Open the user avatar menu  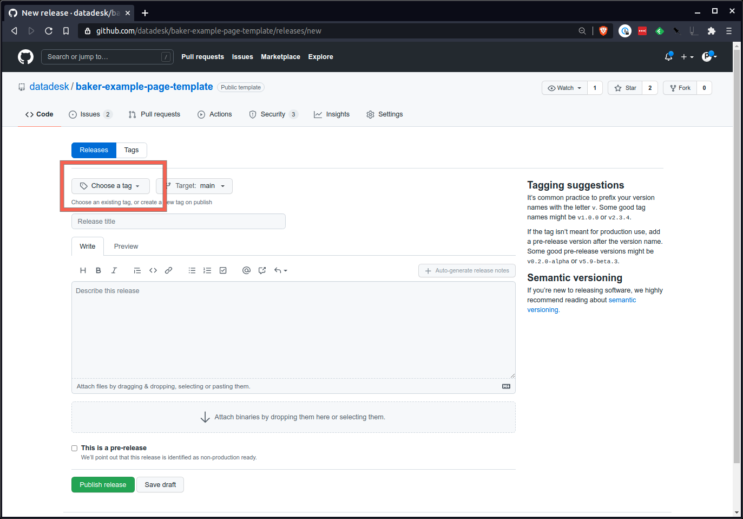709,56
